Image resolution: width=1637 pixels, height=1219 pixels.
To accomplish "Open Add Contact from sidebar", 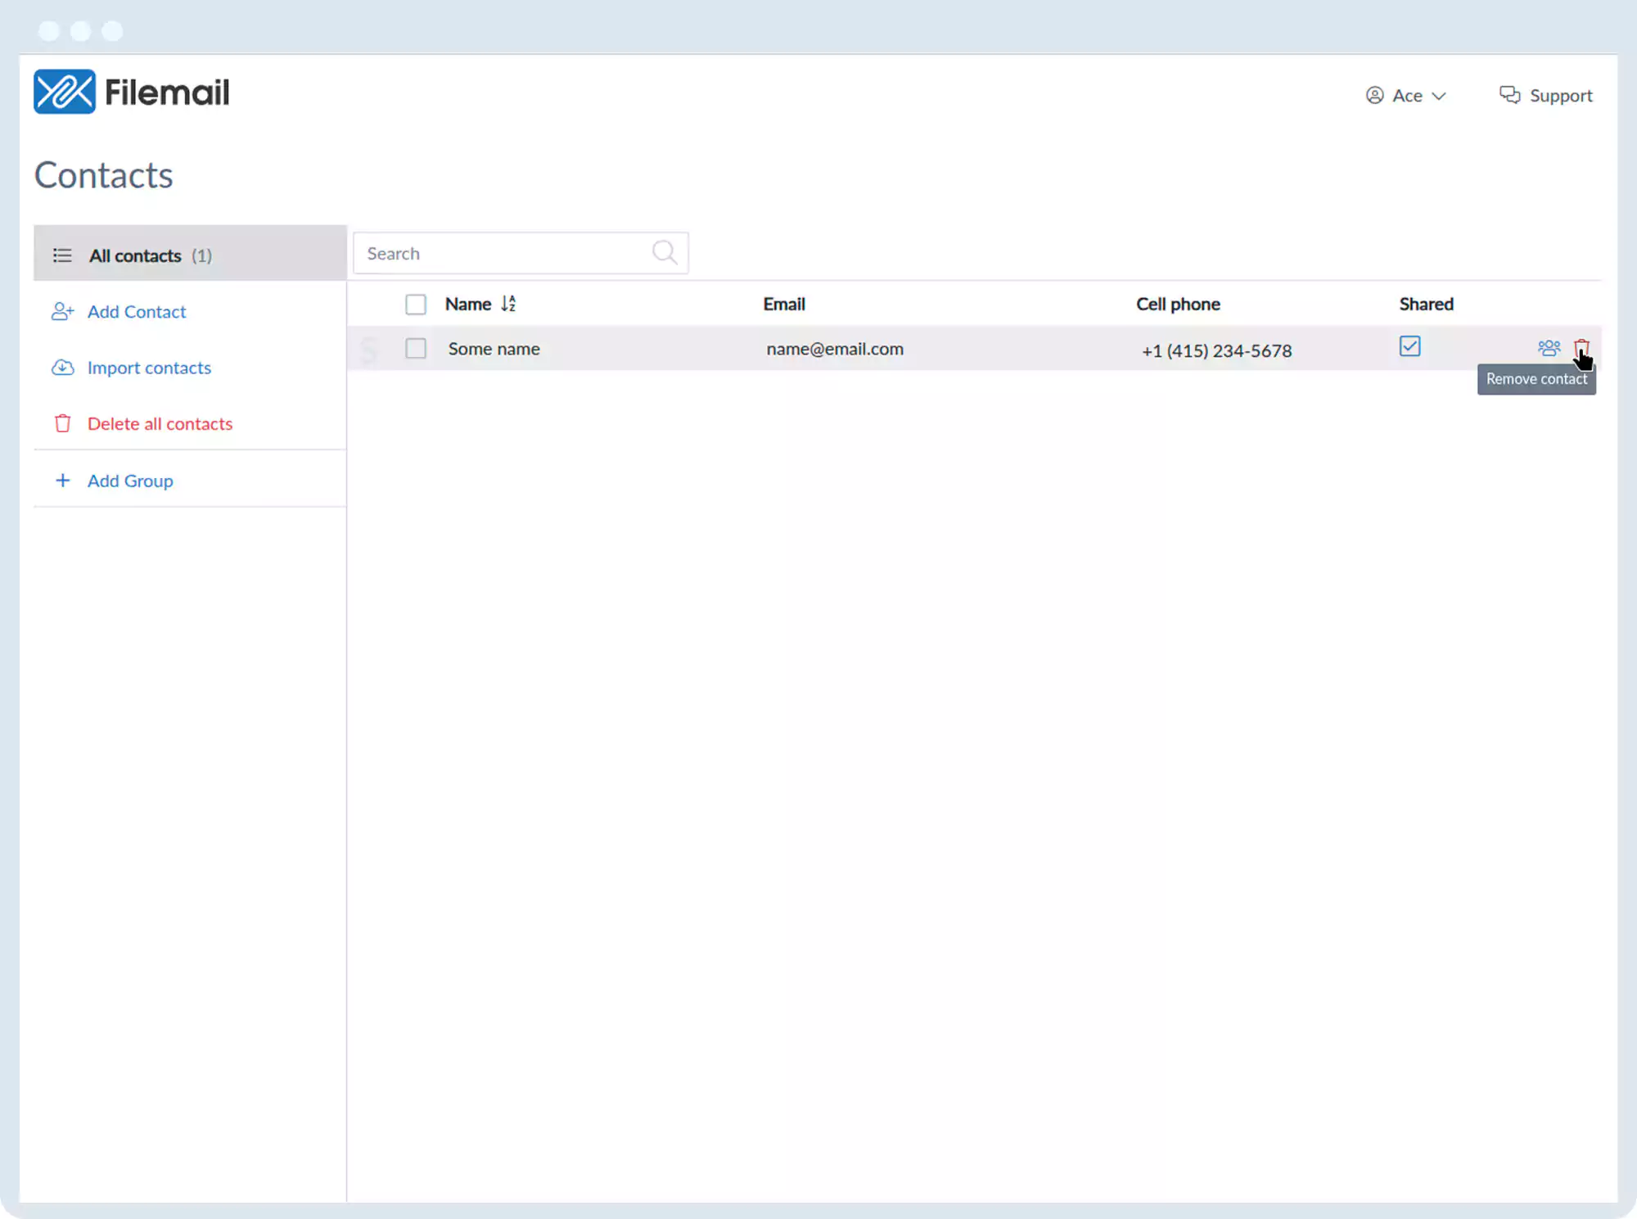I will pyautogui.click(x=137, y=312).
